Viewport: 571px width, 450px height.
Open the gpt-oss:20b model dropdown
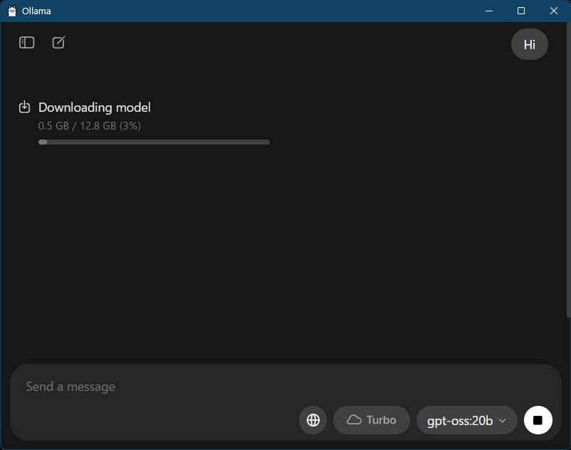(466, 420)
